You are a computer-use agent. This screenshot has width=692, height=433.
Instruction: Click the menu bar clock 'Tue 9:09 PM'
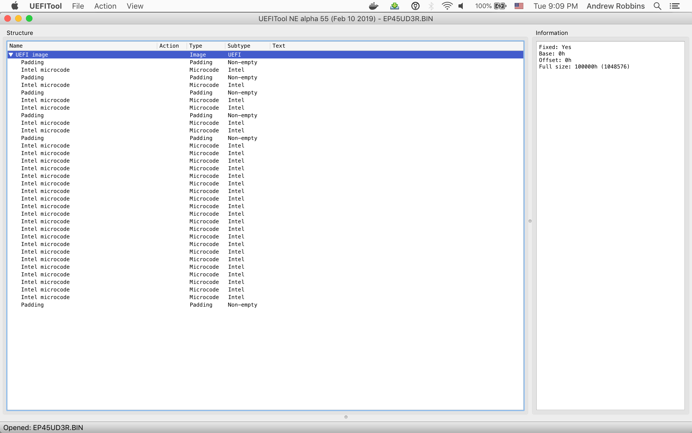pos(555,6)
